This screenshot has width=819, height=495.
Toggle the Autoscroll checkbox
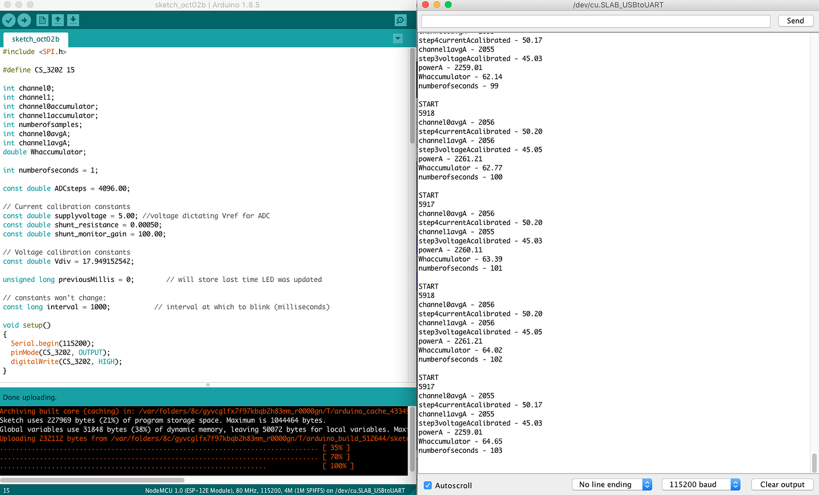(x=428, y=485)
